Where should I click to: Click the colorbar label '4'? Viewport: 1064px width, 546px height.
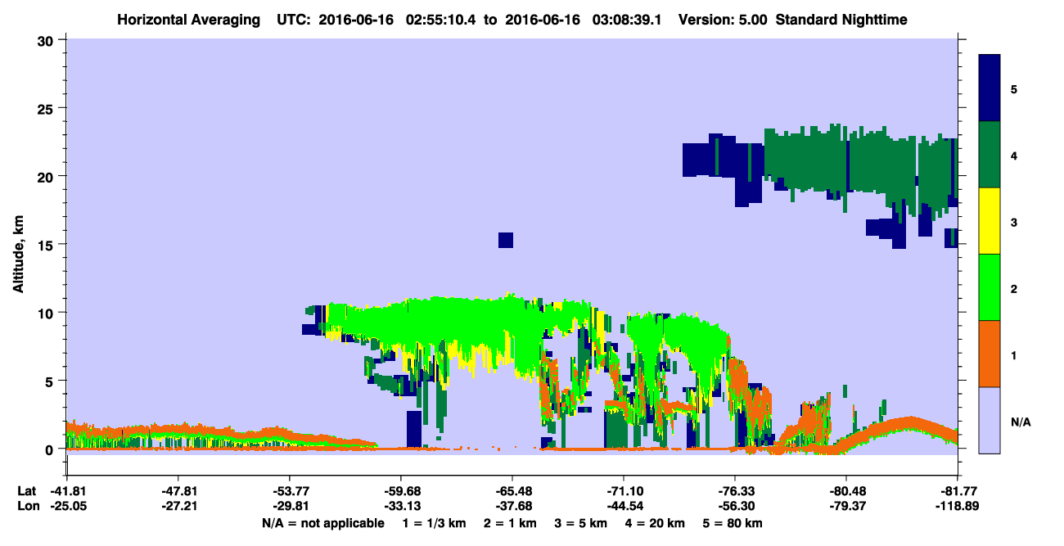click(x=1015, y=155)
